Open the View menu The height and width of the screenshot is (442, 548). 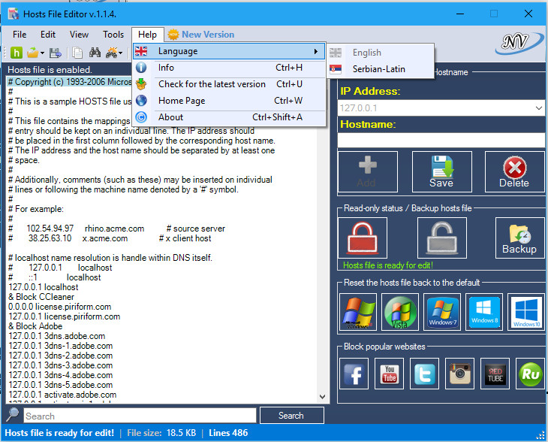click(79, 35)
